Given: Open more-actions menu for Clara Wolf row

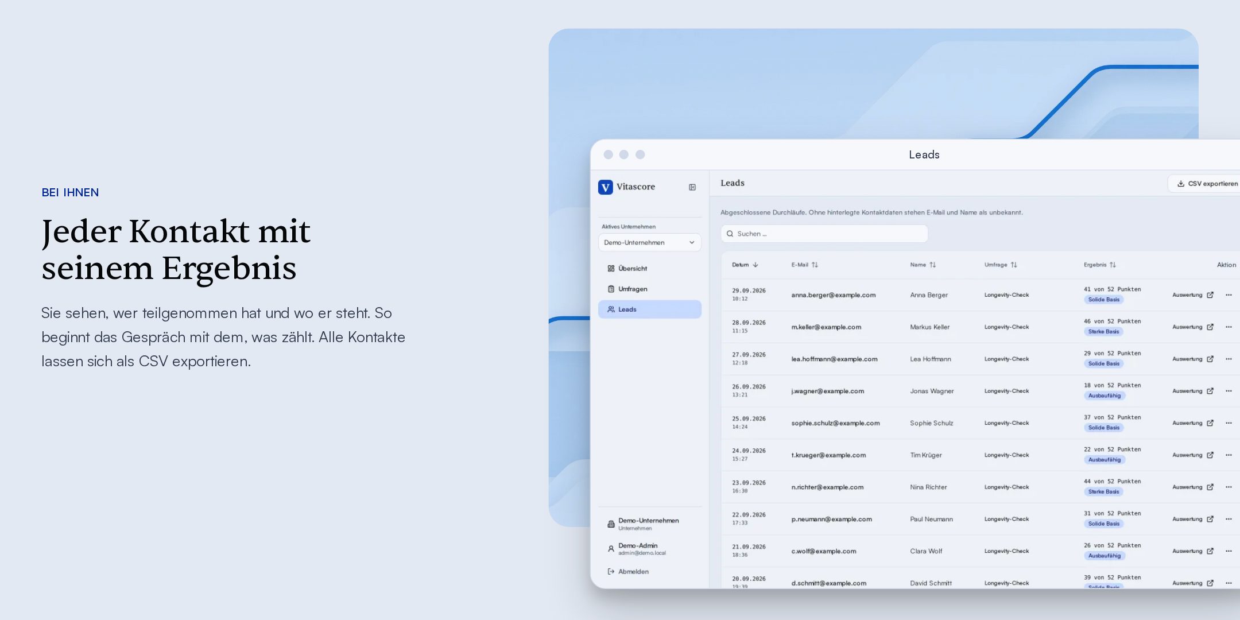Looking at the screenshot, I should (1229, 551).
